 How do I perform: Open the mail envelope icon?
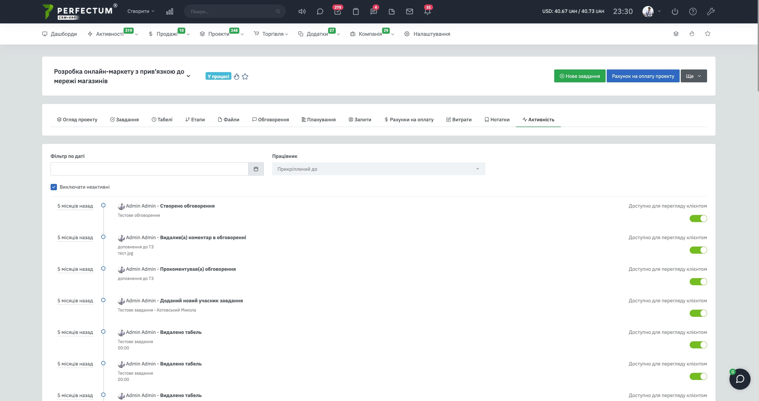[x=410, y=12]
